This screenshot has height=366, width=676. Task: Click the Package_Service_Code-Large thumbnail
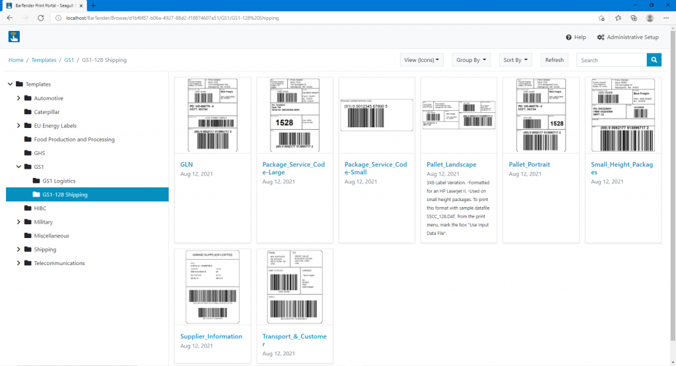pyautogui.click(x=295, y=115)
